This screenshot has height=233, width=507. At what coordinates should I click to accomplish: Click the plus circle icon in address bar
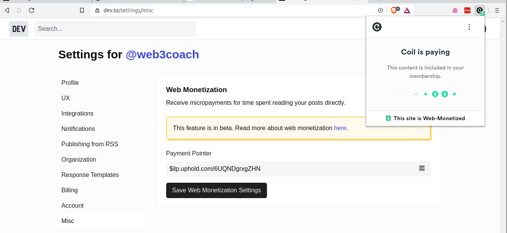[380, 10]
